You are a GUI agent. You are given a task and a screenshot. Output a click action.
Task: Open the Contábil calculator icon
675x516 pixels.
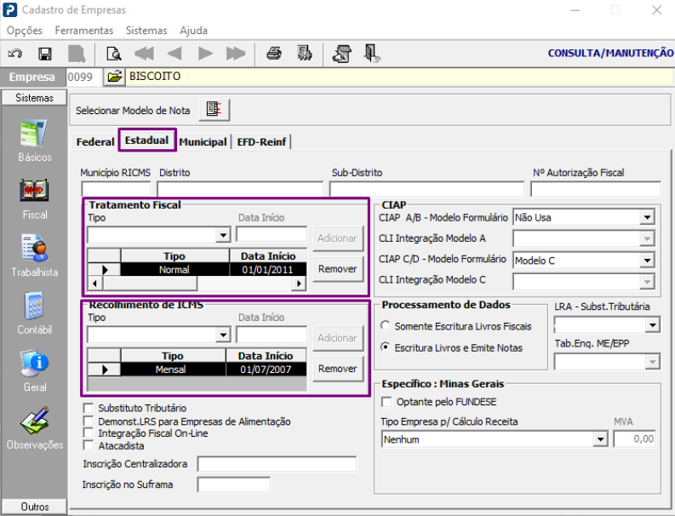[34, 312]
